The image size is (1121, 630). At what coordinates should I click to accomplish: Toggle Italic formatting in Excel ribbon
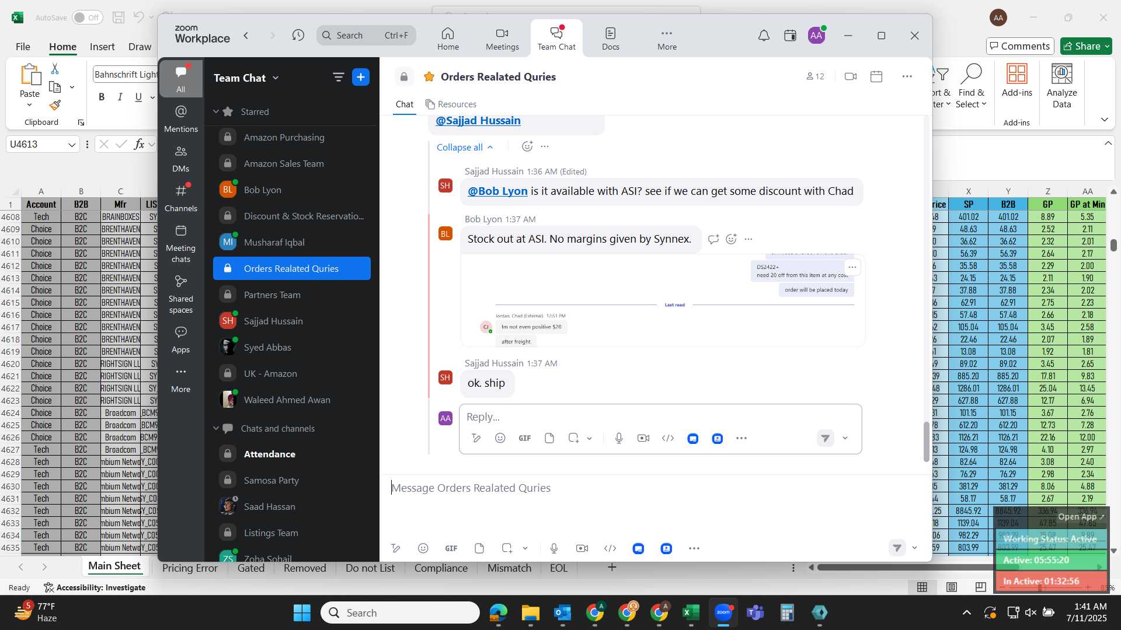120,97
